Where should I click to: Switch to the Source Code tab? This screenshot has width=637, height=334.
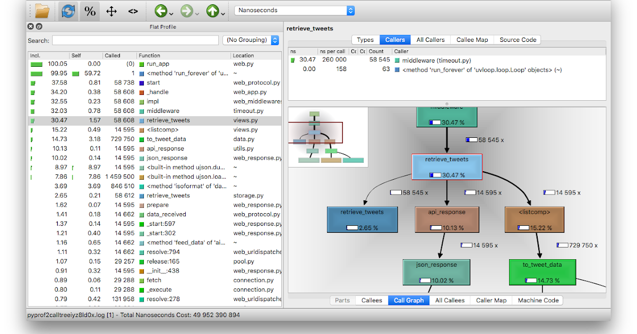[x=518, y=40]
